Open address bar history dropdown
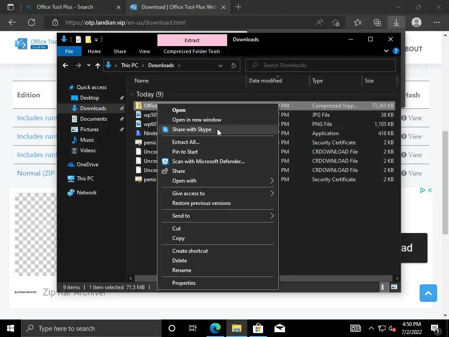 pos(221,65)
